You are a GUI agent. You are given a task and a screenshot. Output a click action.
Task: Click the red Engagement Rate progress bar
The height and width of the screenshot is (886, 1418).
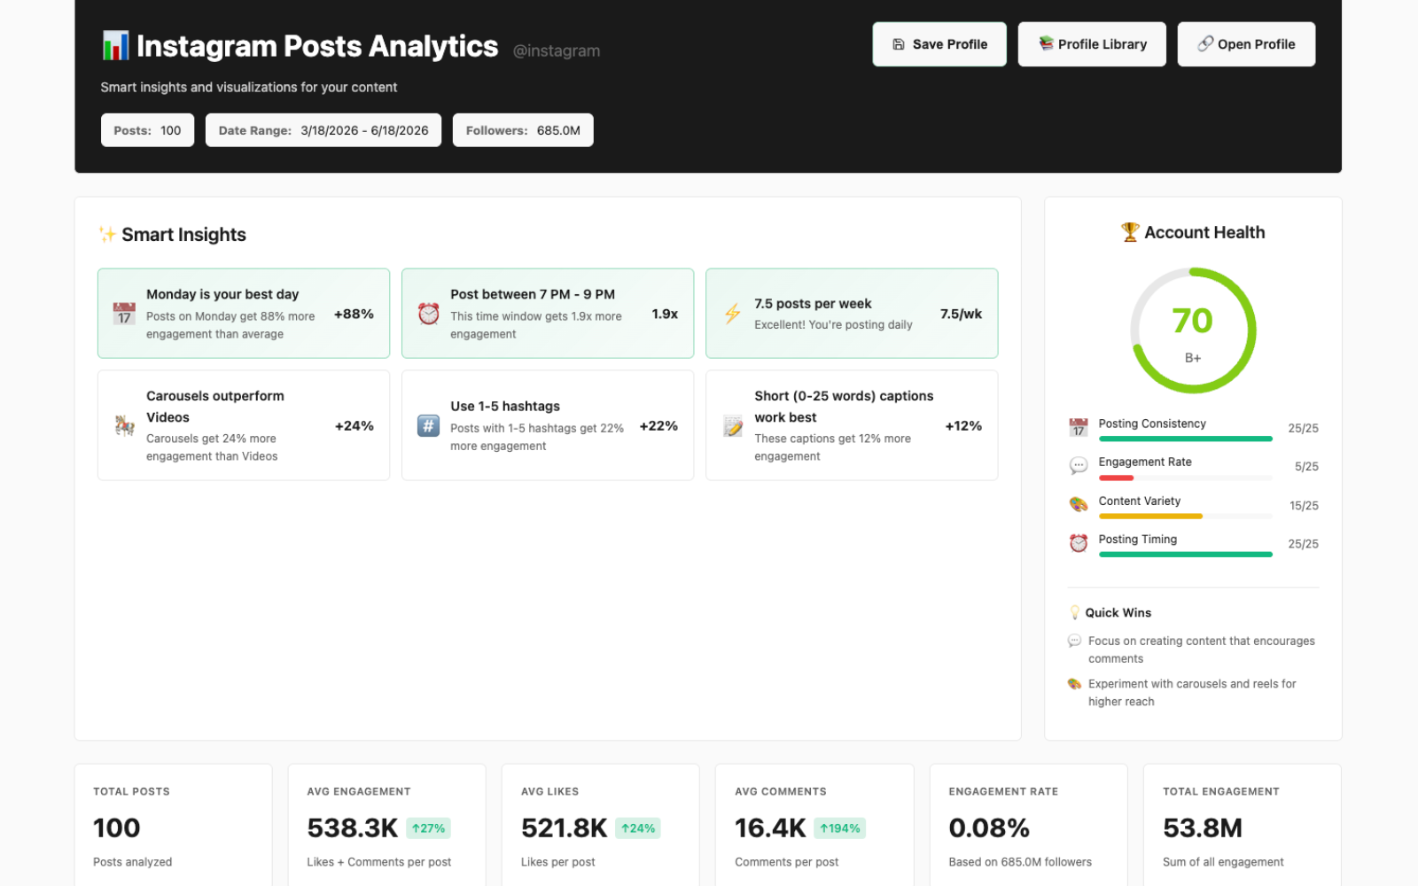coord(1116,478)
